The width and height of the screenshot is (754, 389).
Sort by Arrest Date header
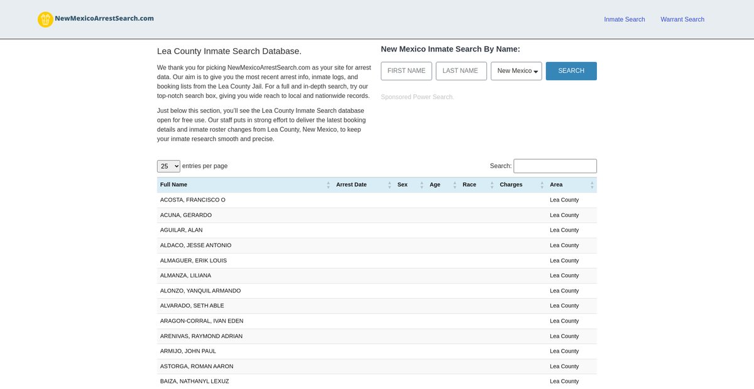tap(364, 185)
